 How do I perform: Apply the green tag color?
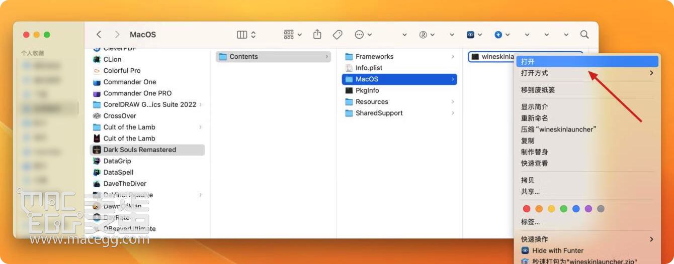[x=564, y=209]
